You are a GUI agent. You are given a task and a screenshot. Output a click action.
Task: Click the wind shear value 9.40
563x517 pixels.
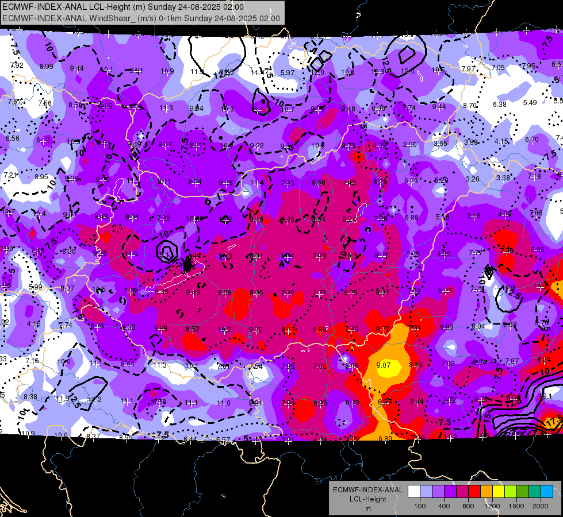tap(193, 292)
